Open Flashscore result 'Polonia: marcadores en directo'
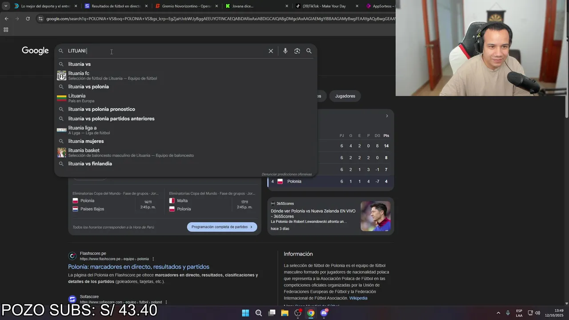Image resolution: width=569 pixels, height=320 pixels. pyautogui.click(x=139, y=267)
